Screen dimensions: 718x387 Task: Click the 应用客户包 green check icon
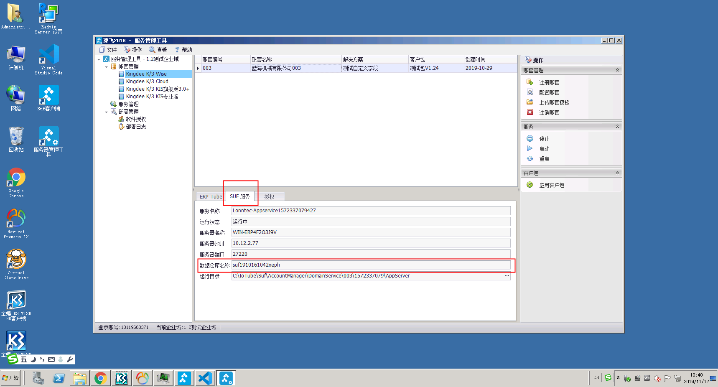tap(530, 185)
